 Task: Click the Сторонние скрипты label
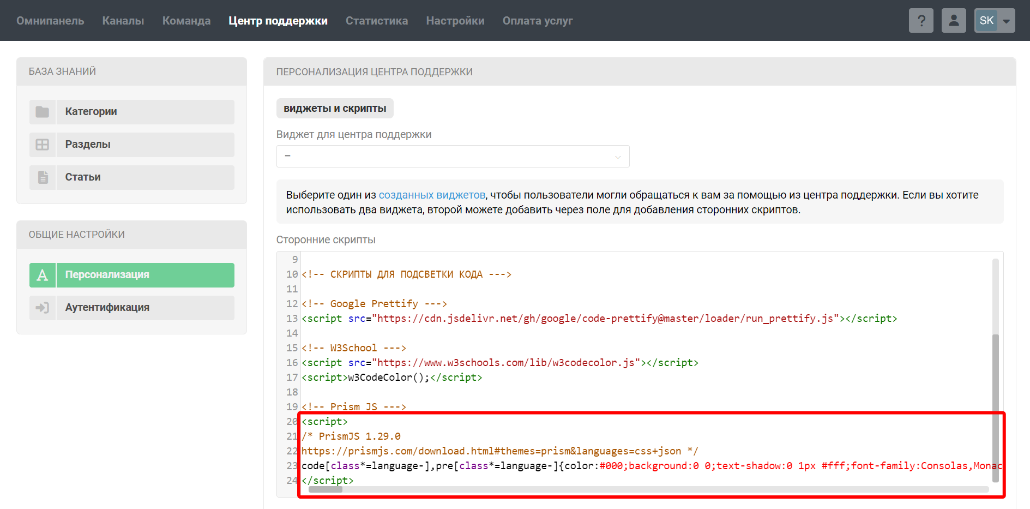[326, 239]
